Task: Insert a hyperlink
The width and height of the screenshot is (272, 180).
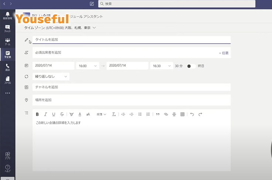Action: (x=166, y=114)
